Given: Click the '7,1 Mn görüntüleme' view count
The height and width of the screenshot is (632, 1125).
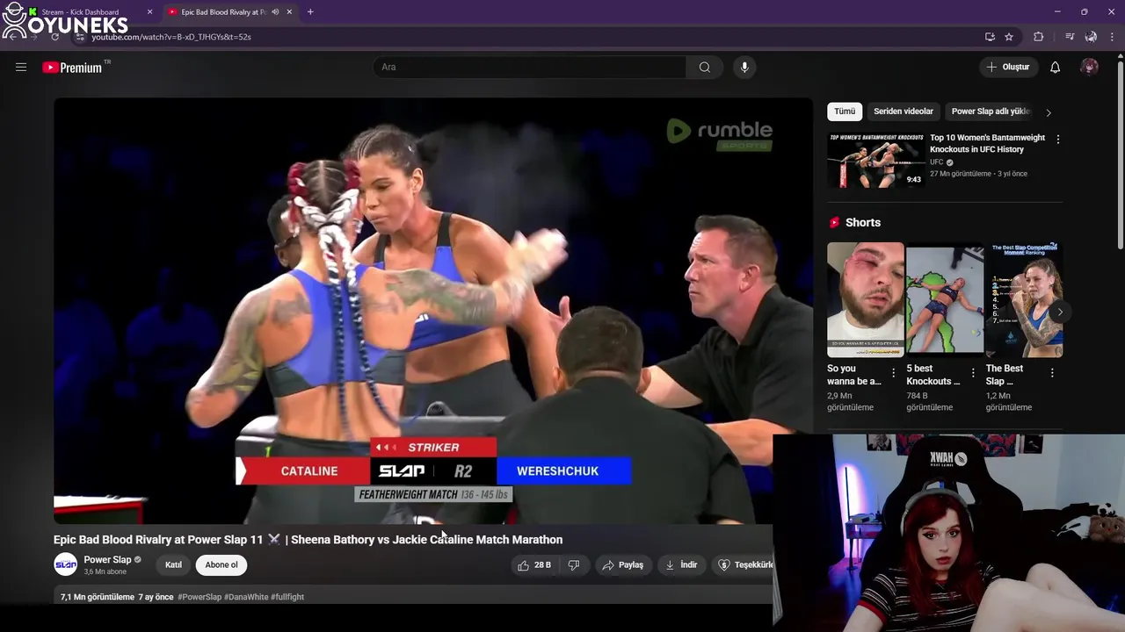Looking at the screenshot, I should 98,597.
